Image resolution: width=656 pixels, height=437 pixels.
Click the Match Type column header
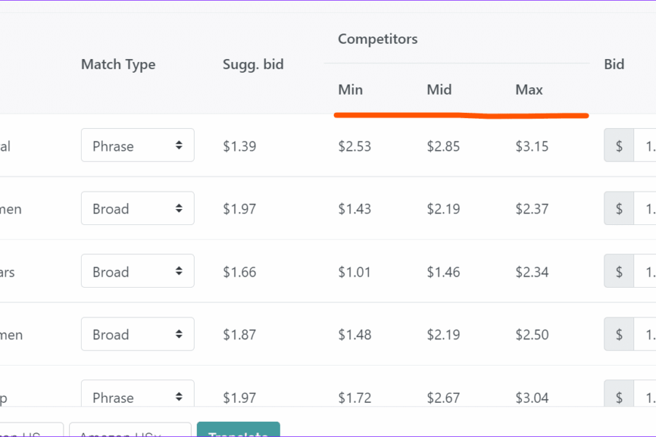click(x=118, y=64)
